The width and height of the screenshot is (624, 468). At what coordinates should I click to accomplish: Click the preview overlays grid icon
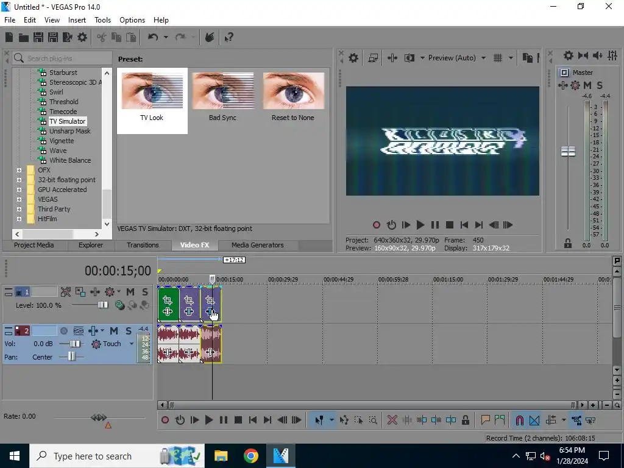pyautogui.click(x=498, y=58)
